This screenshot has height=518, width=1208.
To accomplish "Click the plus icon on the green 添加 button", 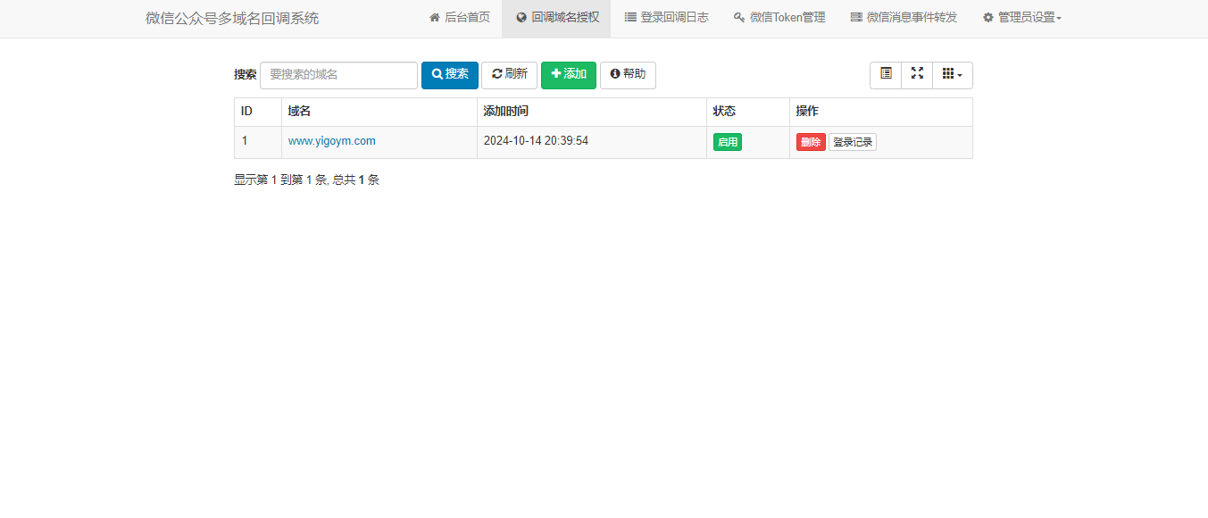I will point(556,75).
